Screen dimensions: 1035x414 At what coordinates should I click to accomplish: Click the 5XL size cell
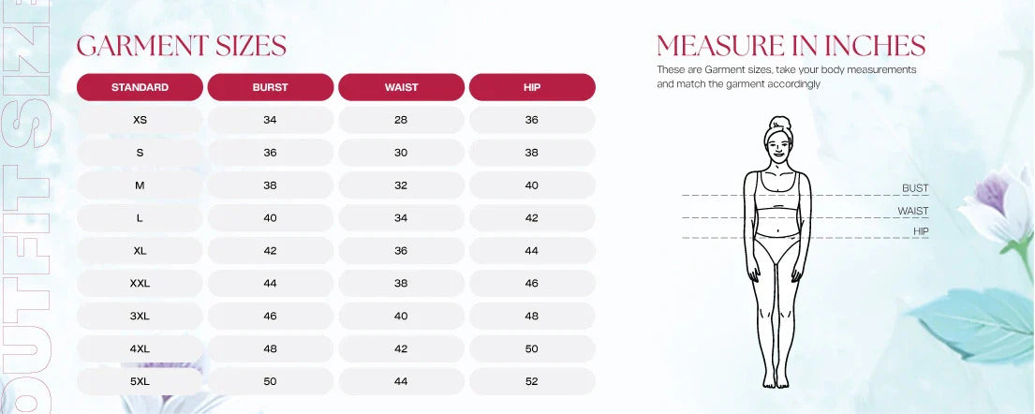point(140,381)
